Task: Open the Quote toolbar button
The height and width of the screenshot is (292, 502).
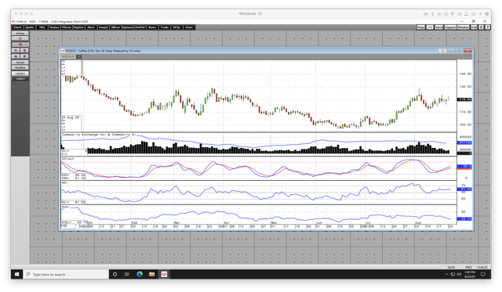Action: point(30,27)
